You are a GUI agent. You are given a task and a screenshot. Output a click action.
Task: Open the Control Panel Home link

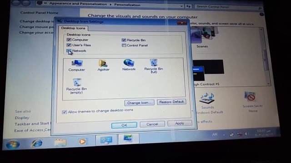tap(39, 13)
